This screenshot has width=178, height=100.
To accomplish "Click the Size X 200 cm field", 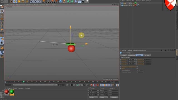I will (x=131, y=60).
